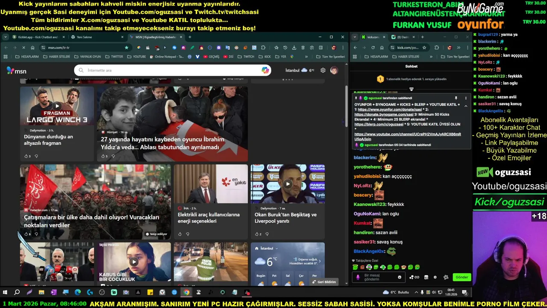
Task: Dislike the İbrahim Yıldız news card
Action: pos(113,156)
